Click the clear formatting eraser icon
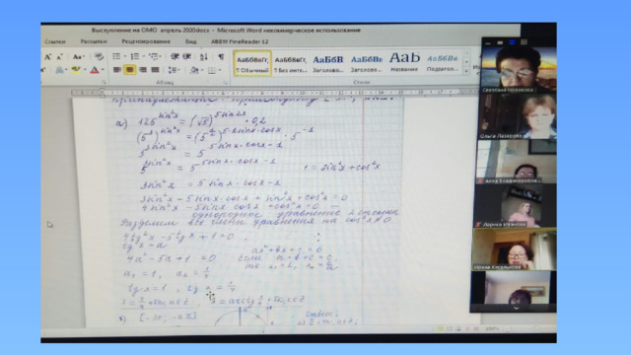 click(x=99, y=56)
